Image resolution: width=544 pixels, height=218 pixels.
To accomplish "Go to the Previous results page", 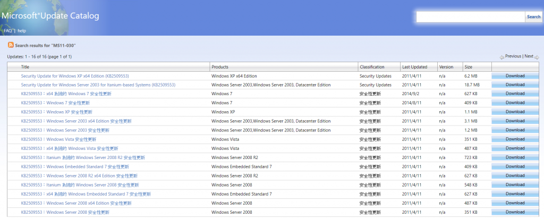I will click(x=513, y=56).
